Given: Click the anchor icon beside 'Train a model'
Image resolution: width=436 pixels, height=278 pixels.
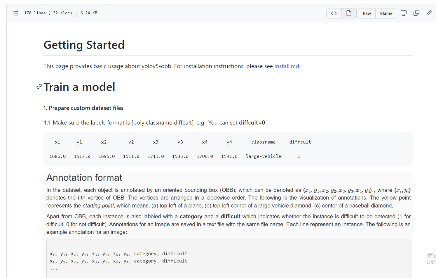Looking at the screenshot, I should coord(39,87).
